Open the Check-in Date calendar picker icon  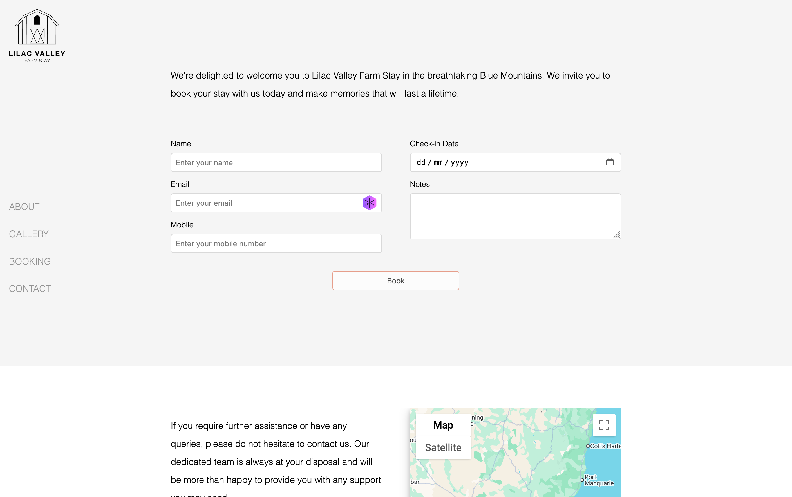coord(610,162)
